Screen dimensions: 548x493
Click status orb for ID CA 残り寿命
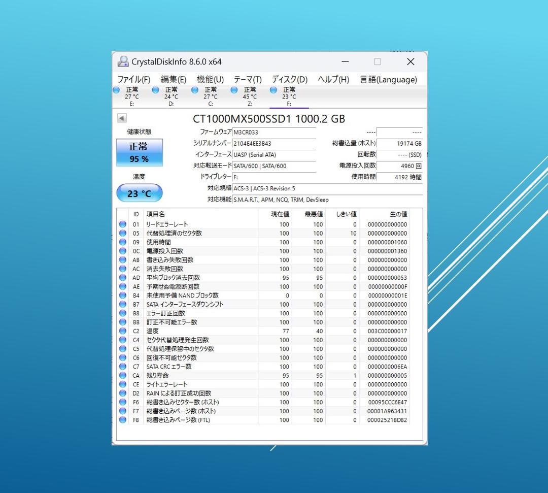(123, 376)
